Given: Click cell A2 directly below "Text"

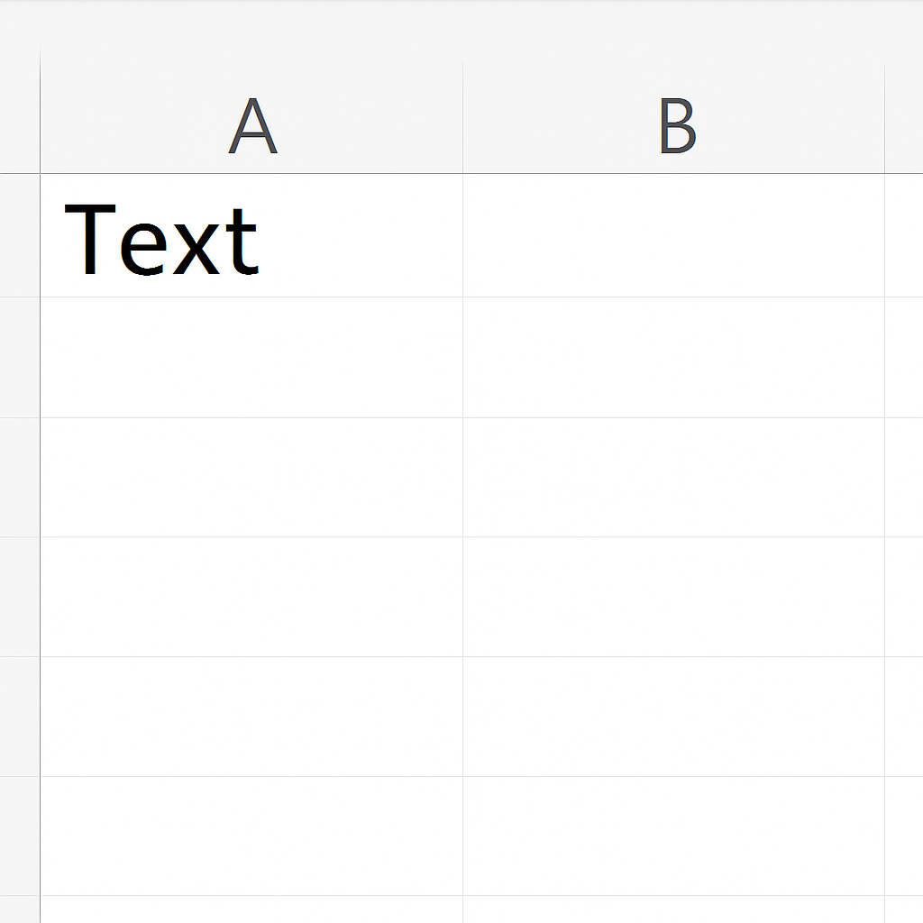Looking at the screenshot, I should pyautogui.click(x=251, y=357).
